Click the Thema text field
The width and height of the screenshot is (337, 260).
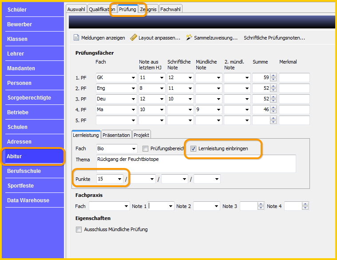tap(196, 164)
